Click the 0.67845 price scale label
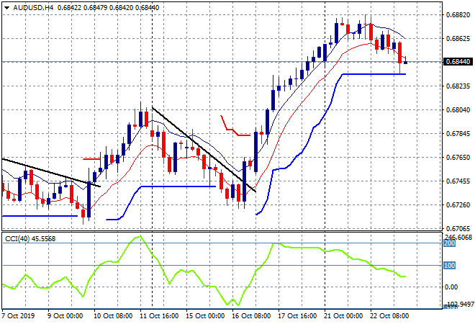 (x=458, y=134)
